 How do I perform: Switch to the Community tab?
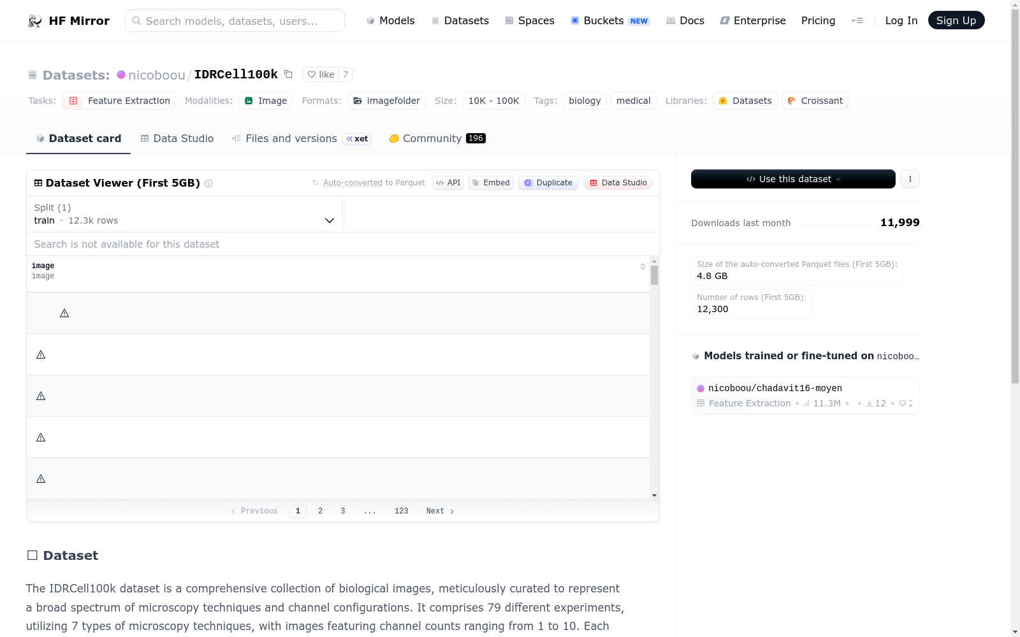point(437,138)
